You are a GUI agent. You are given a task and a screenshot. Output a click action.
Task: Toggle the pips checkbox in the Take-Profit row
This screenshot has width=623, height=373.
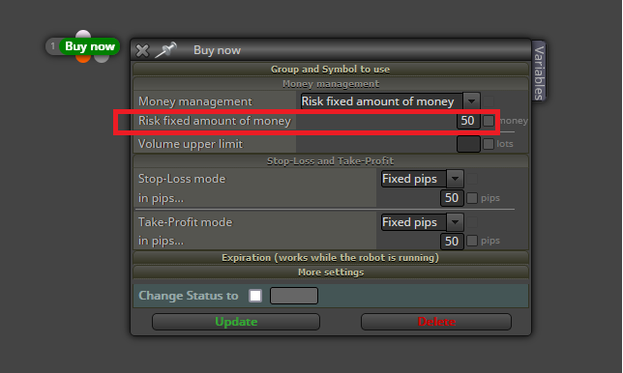tap(472, 241)
